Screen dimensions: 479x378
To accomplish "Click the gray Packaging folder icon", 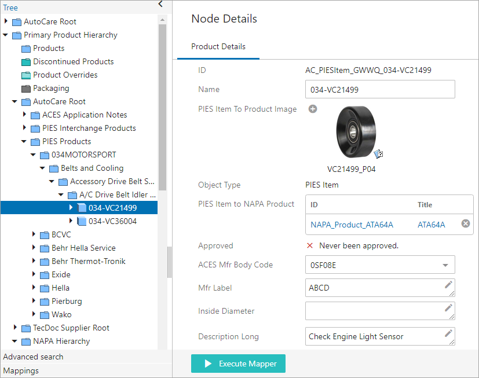I will coord(26,89).
